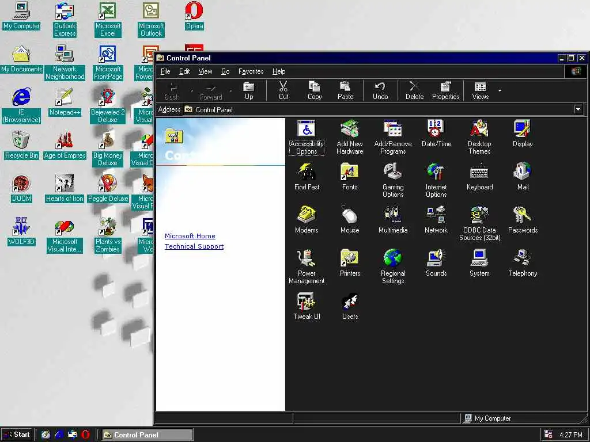Open the Display settings icon

coord(523,134)
